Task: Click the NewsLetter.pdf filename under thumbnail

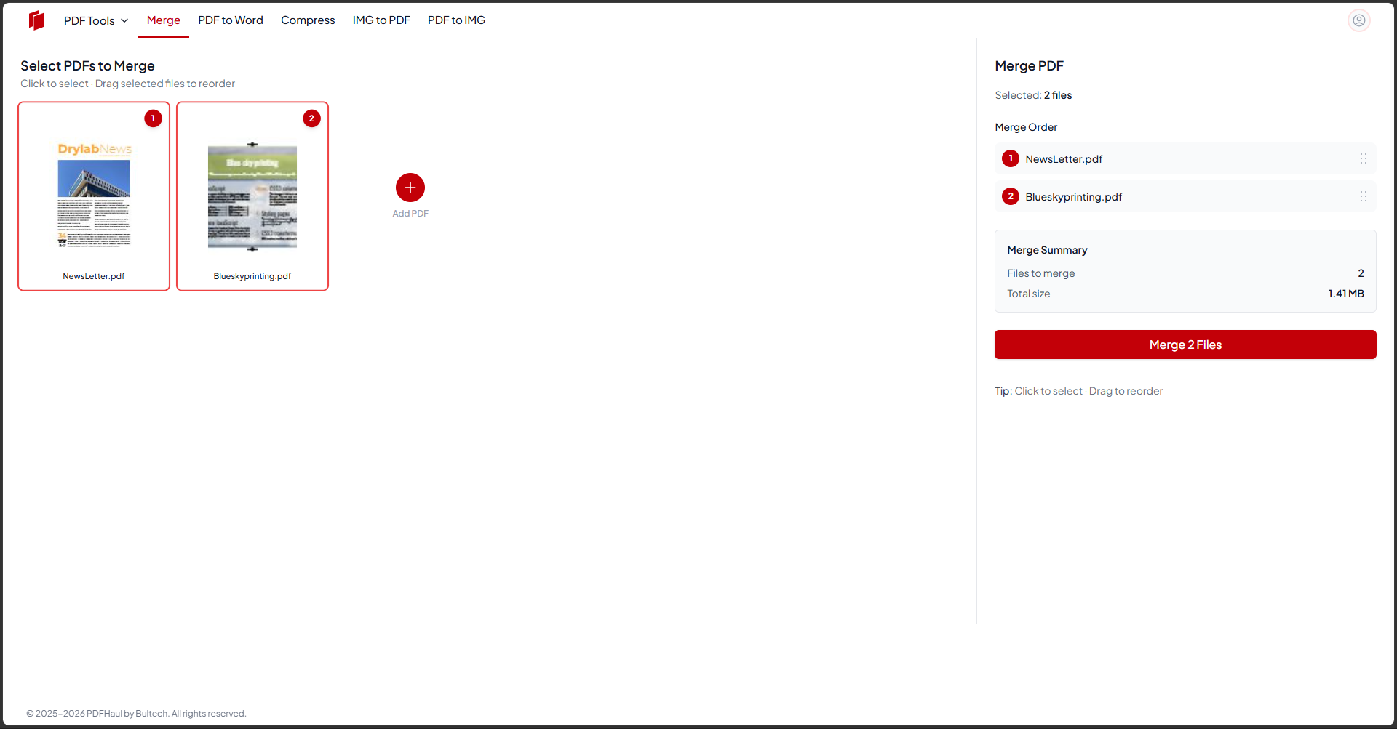Action: (x=94, y=276)
